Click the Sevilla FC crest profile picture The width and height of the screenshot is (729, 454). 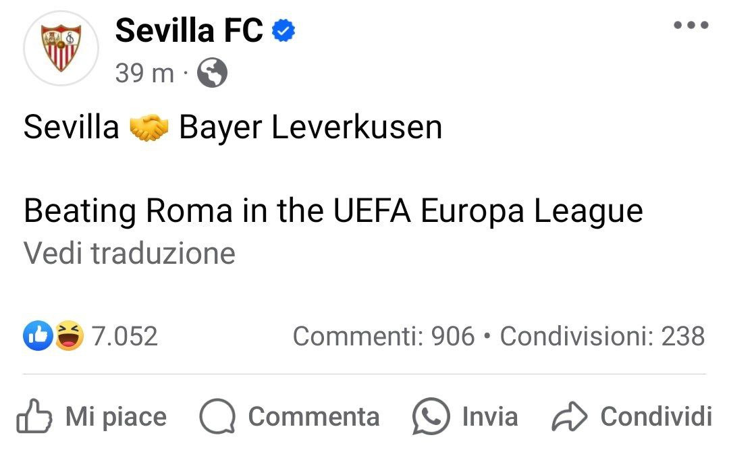click(61, 49)
